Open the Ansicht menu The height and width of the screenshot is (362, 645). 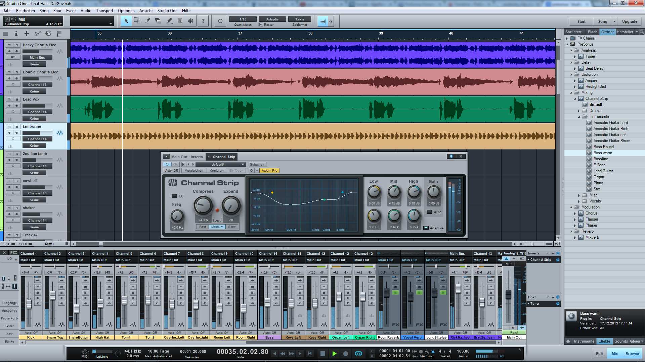click(146, 11)
